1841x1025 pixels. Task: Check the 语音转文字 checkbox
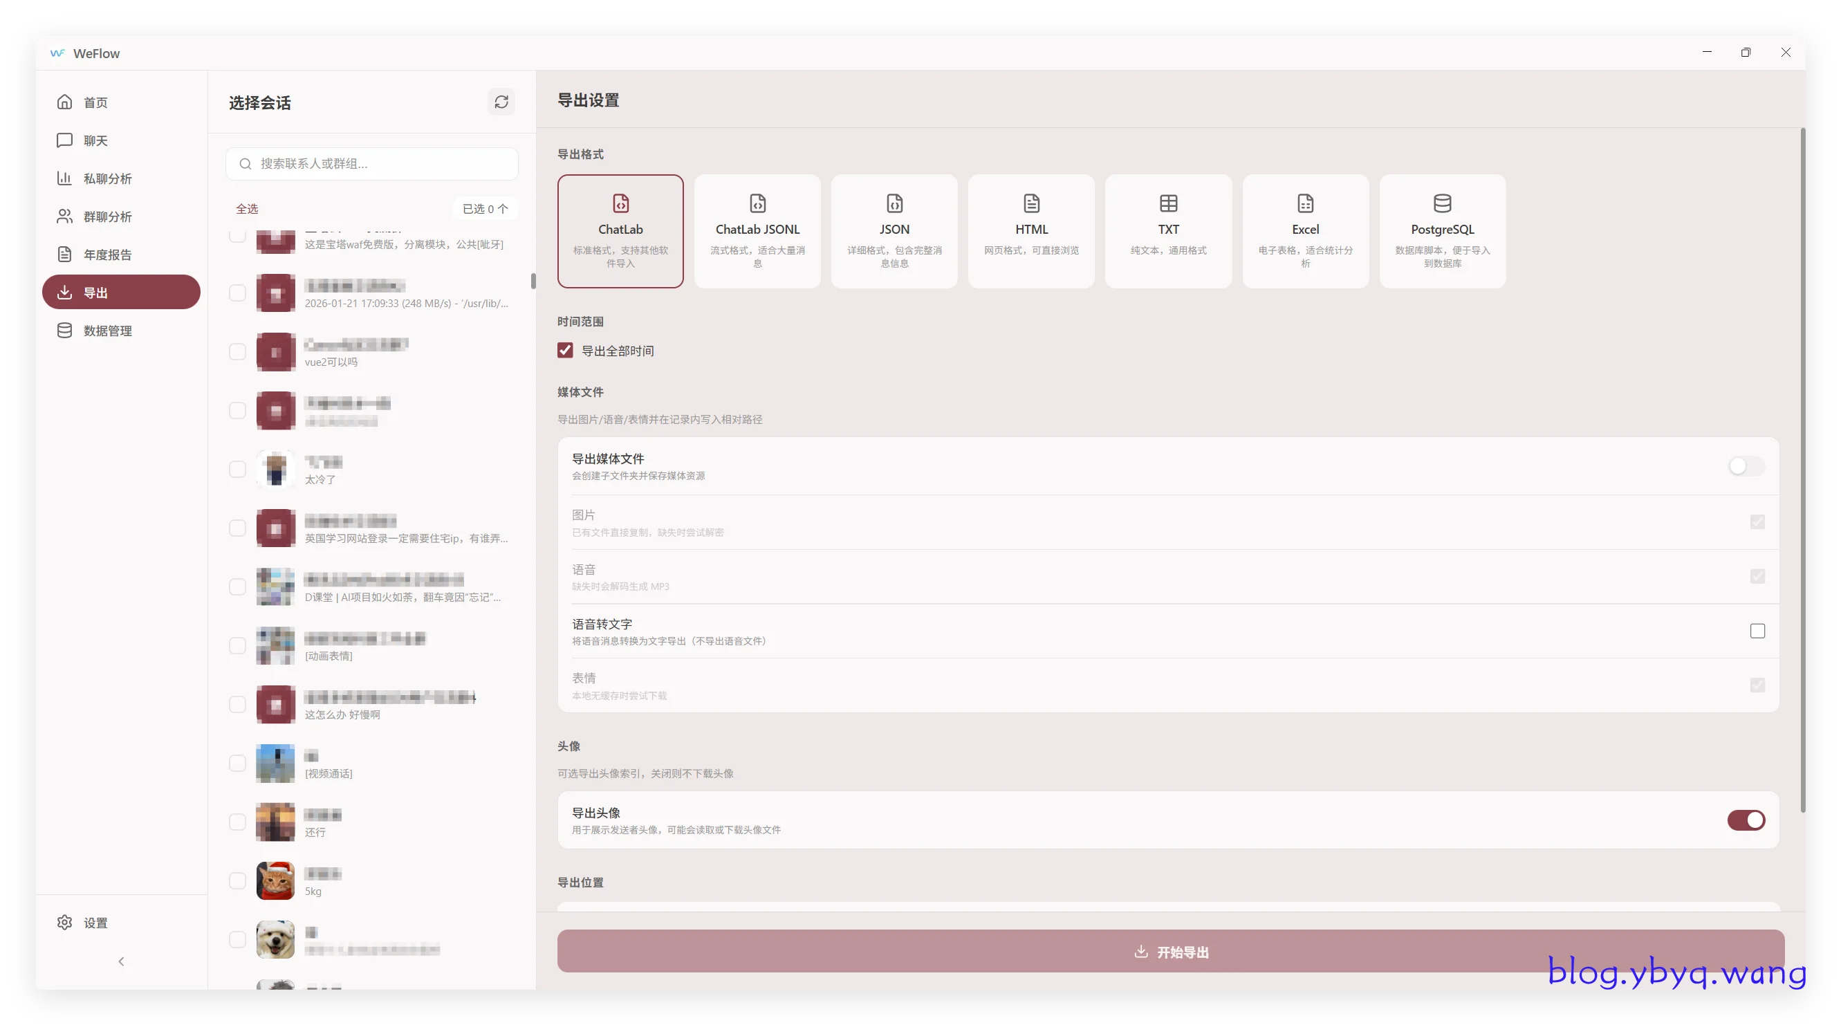point(1757,631)
